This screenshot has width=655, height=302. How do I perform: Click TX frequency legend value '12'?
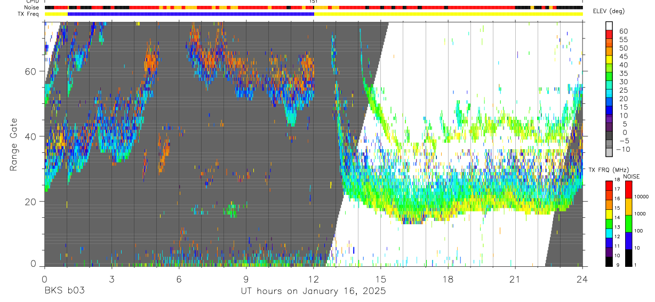coord(617,236)
